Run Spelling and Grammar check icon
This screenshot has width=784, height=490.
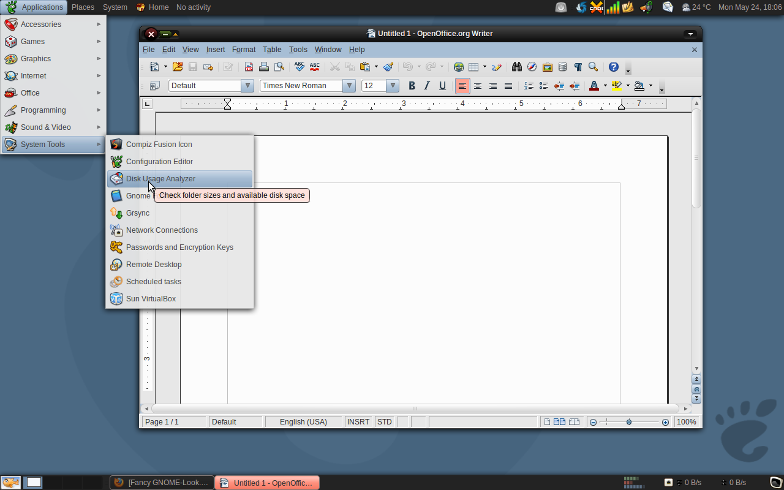coord(300,67)
